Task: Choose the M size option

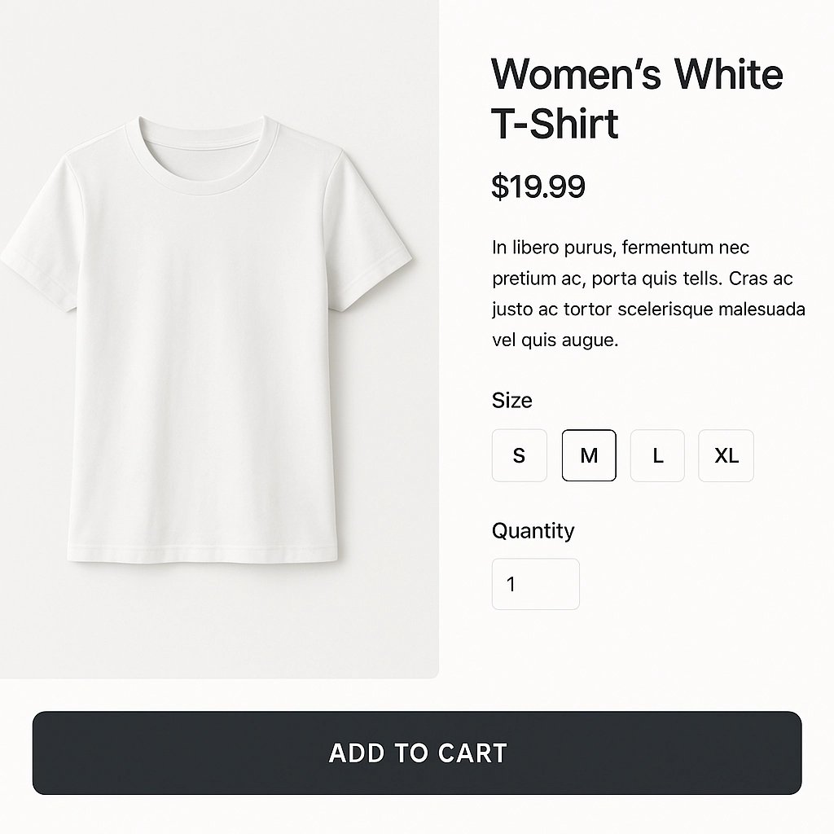Action: [x=589, y=455]
